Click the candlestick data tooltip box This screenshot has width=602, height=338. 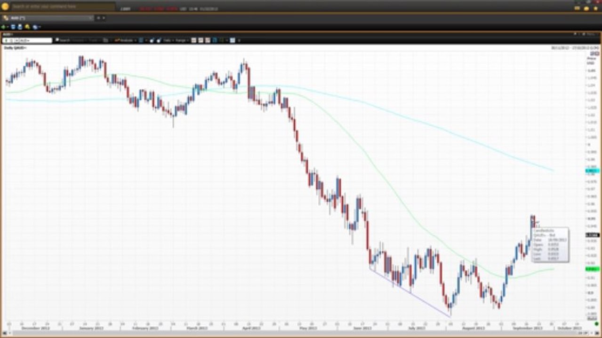(550, 245)
